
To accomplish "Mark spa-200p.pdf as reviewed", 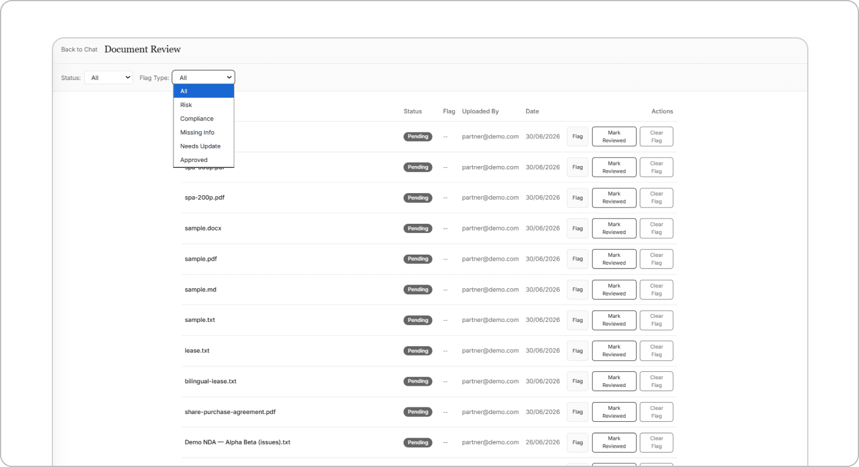I will pos(614,198).
